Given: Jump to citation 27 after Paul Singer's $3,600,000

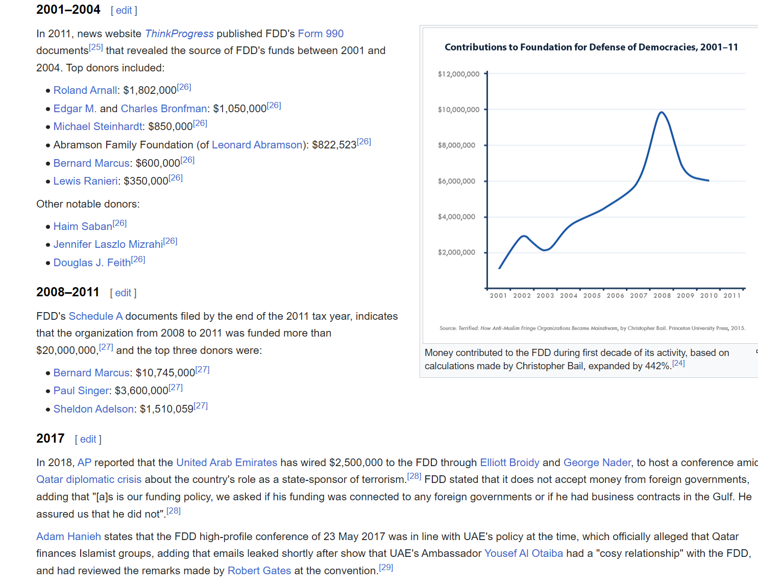Looking at the screenshot, I should 176,388.
